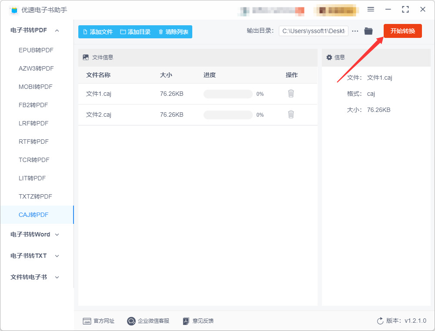Click 添加文件 to add files
This screenshot has width=435, height=331.
pos(98,32)
